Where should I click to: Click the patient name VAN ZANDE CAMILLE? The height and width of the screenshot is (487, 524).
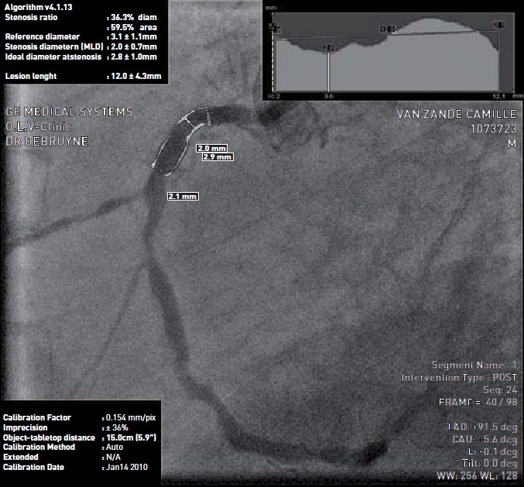click(x=456, y=114)
